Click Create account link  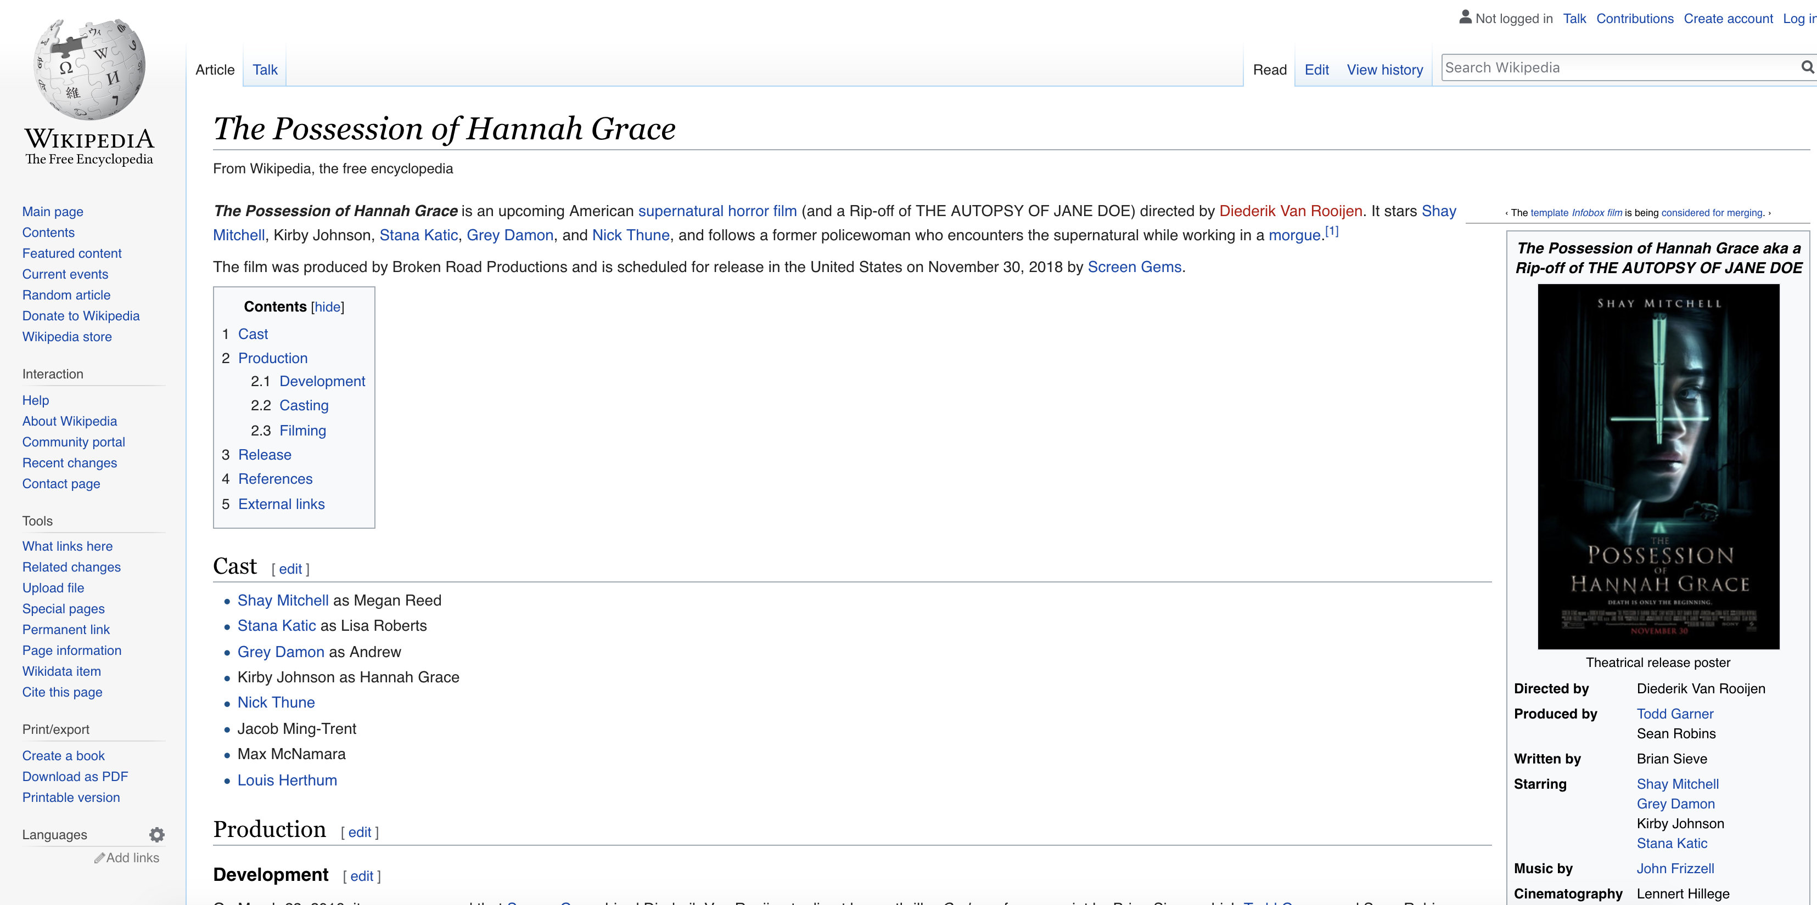click(1728, 19)
